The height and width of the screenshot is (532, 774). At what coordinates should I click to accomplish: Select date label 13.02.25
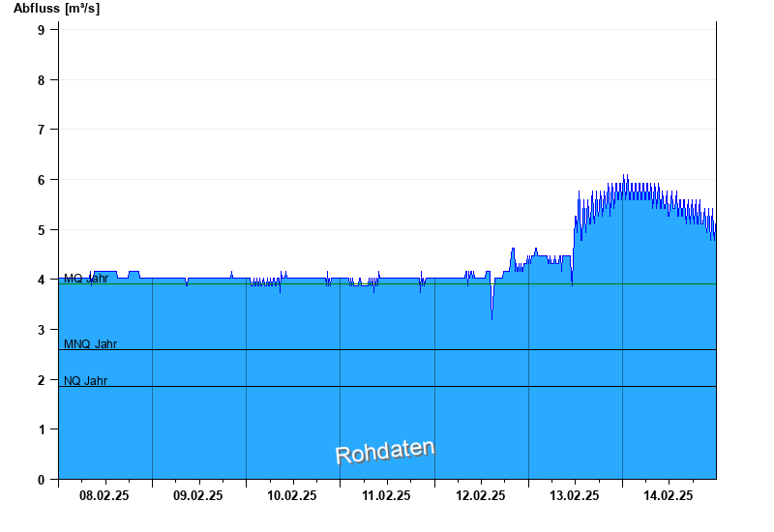(x=574, y=495)
